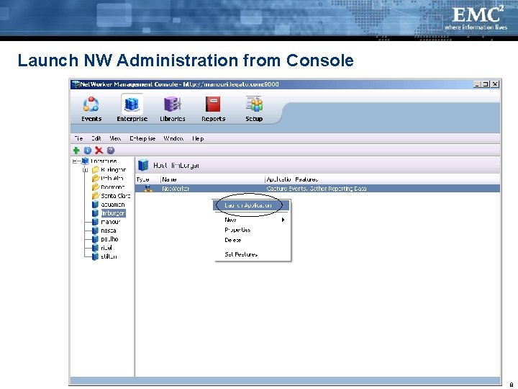
Task: Minimize the NetWorker Management Console window
Action: [x=477, y=84]
